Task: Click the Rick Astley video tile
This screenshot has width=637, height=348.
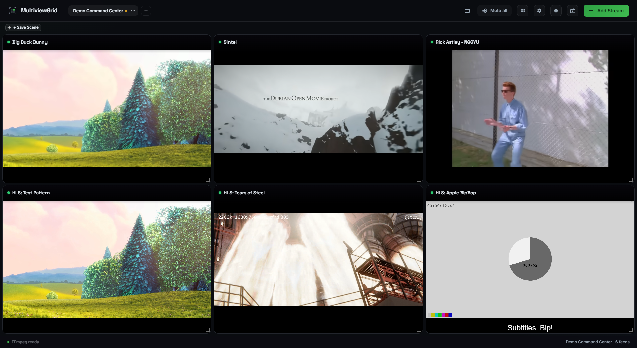Action: (530, 109)
